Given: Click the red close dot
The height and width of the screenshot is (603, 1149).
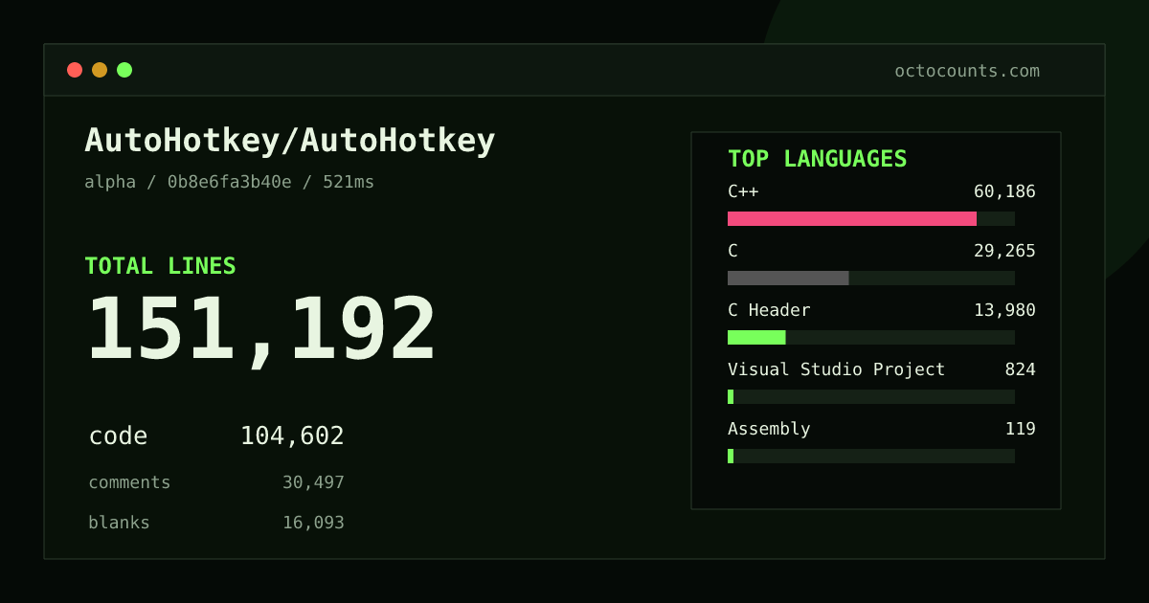Looking at the screenshot, I should pos(75,70).
